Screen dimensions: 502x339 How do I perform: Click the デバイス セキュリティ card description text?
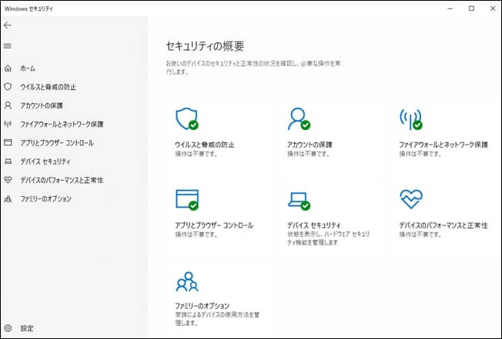tap(329, 238)
